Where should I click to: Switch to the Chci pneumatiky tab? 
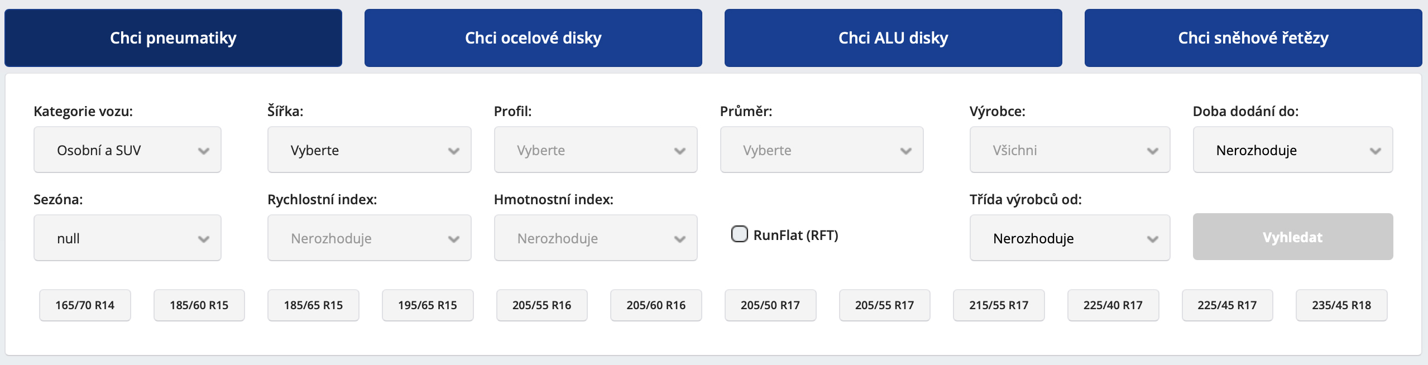click(173, 38)
